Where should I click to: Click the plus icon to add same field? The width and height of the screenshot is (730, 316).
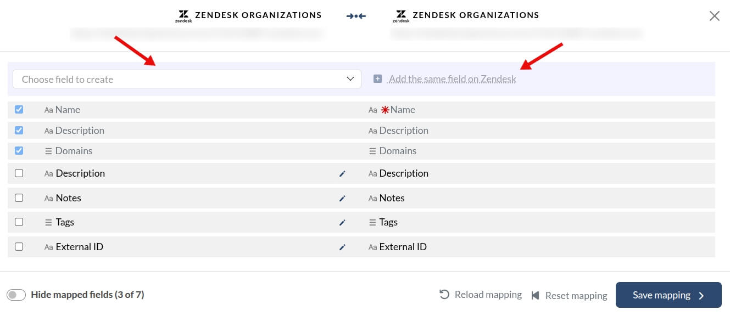click(x=377, y=79)
